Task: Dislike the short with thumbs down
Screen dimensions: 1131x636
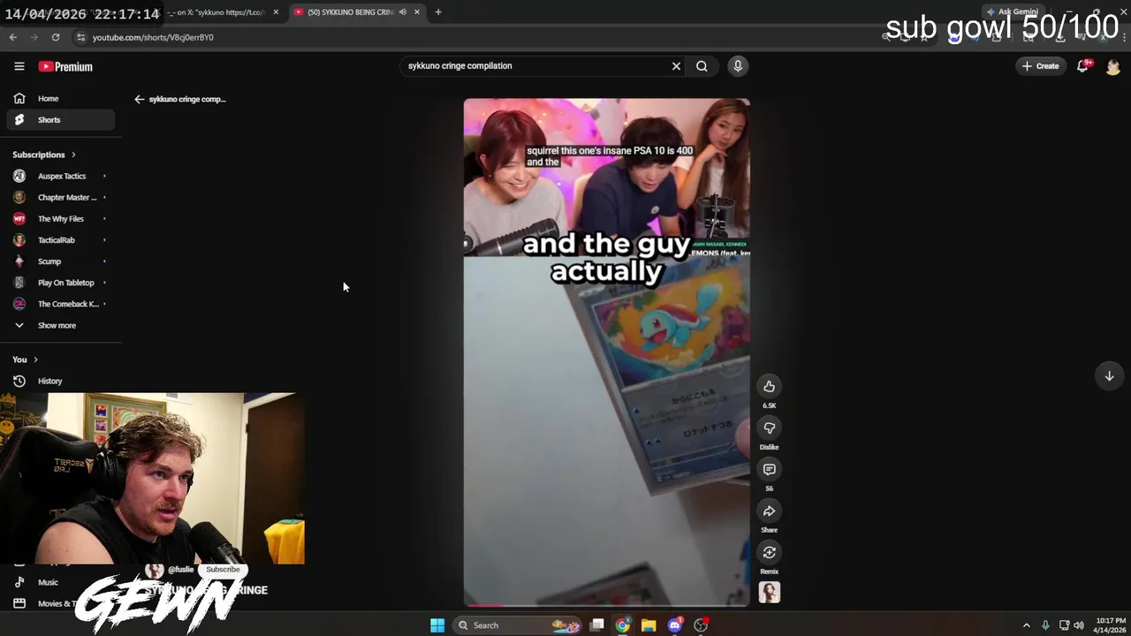Action: point(770,428)
